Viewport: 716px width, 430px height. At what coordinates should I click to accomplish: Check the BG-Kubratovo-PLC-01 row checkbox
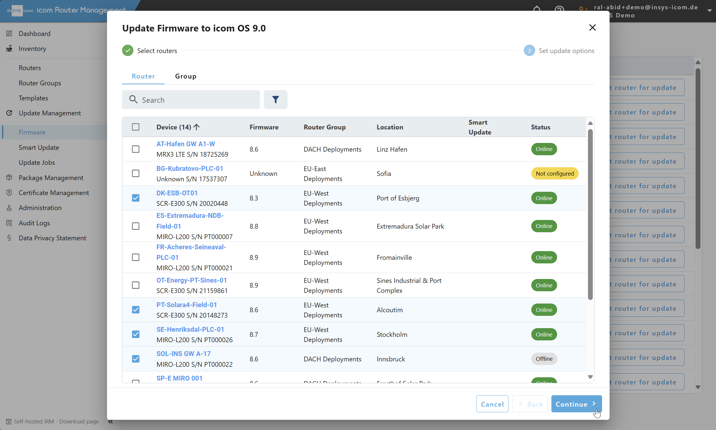(x=136, y=173)
